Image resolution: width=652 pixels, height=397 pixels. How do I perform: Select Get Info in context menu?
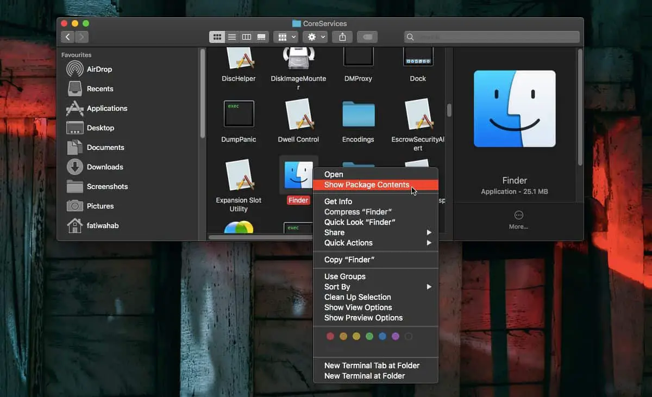pyautogui.click(x=338, y=201)
